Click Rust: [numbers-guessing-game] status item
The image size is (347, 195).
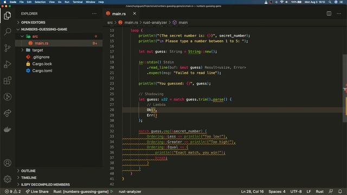(81, 191)
